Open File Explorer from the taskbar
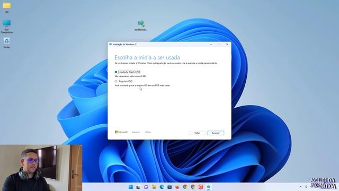 click(154, 187)
